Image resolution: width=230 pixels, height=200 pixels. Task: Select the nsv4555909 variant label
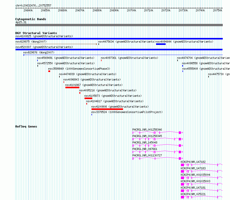(x=206, y=69)
